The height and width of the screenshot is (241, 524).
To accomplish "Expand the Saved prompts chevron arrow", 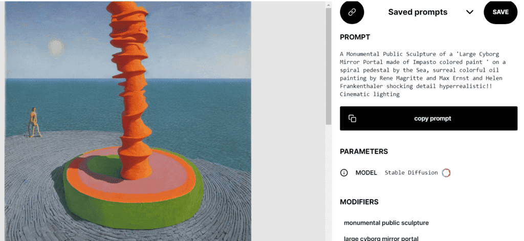I will 470,12.
